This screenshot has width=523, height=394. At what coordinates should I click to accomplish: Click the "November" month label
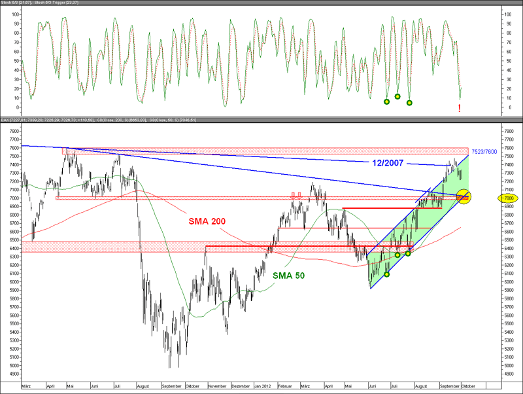217,386
